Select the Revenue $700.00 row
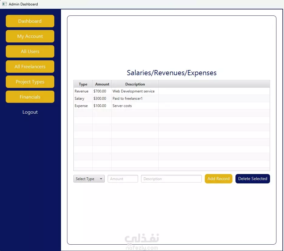Viewport: 284px width, 251px height. (171, 91)
